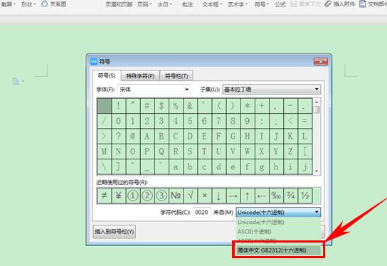The height and width of the screenshot is (266, 387).
Task: Click the $ character in the symbol grid
Action: click(161, 106)
